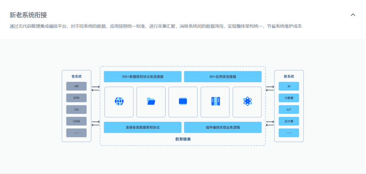This screenshot has height=174, width=366.
Task: Click the ellipsis box under 云计算
Action: (289, 133)
